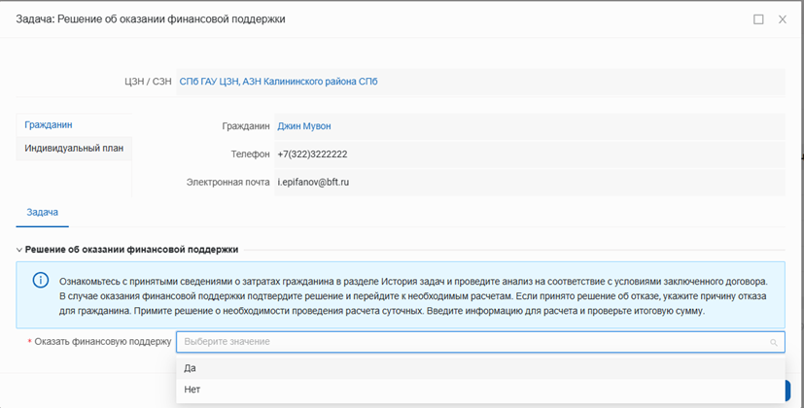Select the 'Гражданин' side tab
Screen dimensions: 804x408
(49, 125)
